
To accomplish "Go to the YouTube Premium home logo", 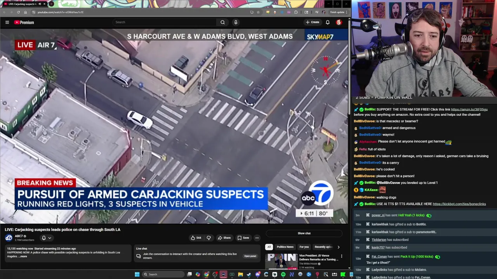I will 24,22.
